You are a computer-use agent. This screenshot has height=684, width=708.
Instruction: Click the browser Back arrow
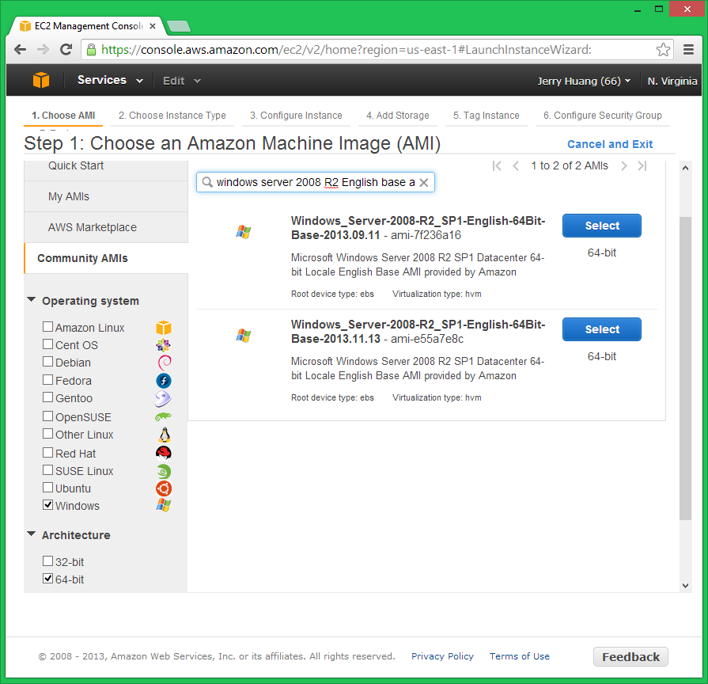[20, 49]
